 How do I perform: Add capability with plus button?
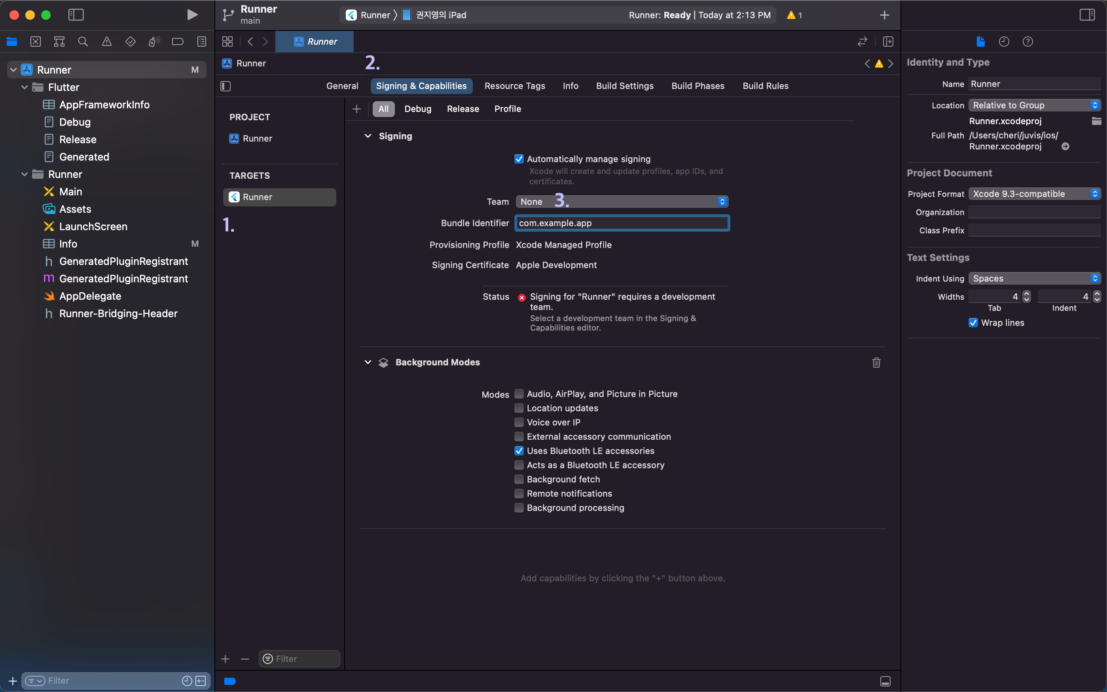(x=356, y=109)
